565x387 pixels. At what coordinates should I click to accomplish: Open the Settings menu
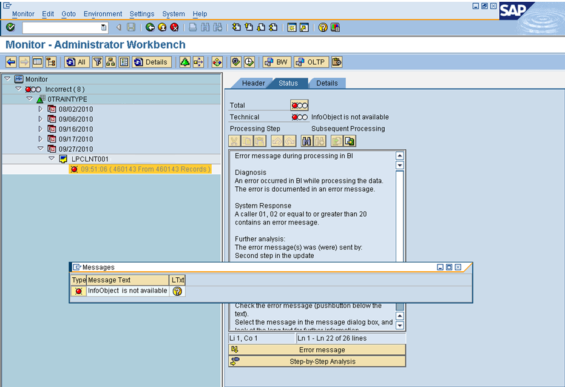tap(141, 14)
